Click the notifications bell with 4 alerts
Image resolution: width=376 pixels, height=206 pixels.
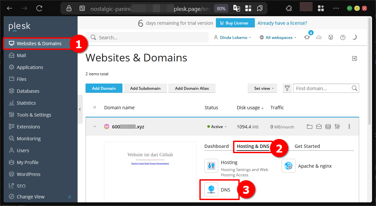coord(307,37)
